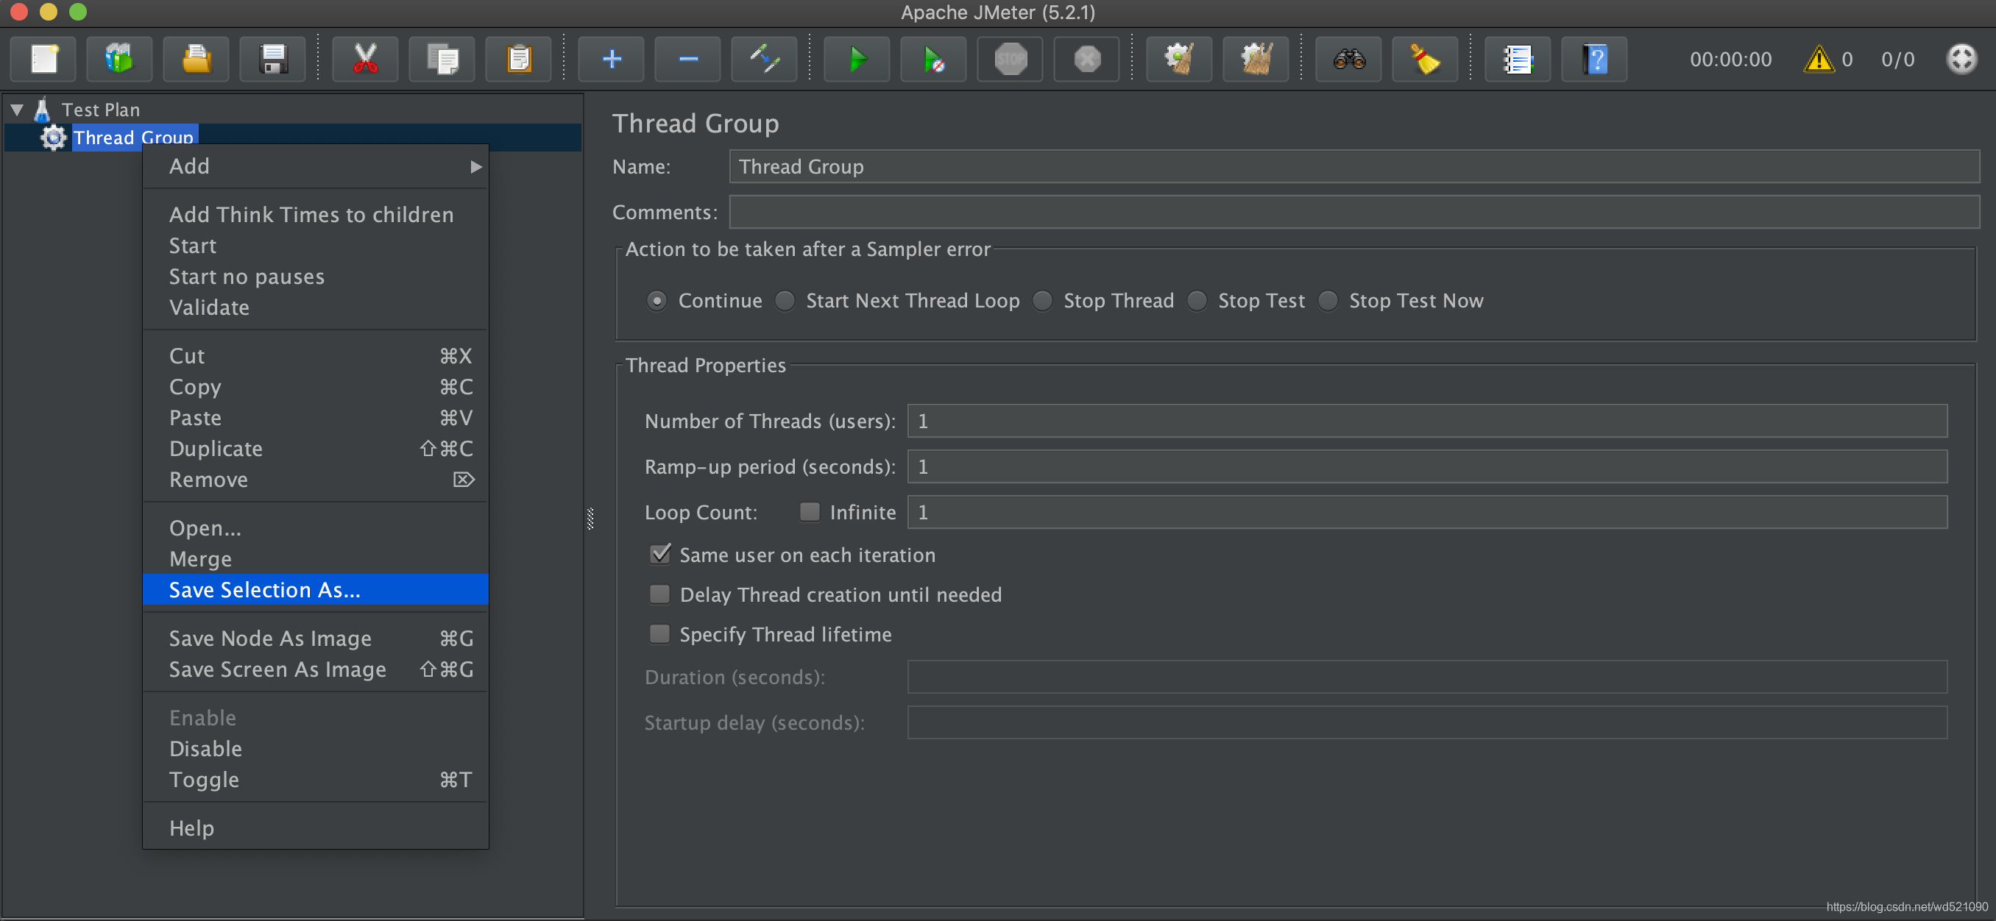The height and width of the screenshot is (921, 1996).
Task: Select the Continue radio button
Action: point(656,300)
